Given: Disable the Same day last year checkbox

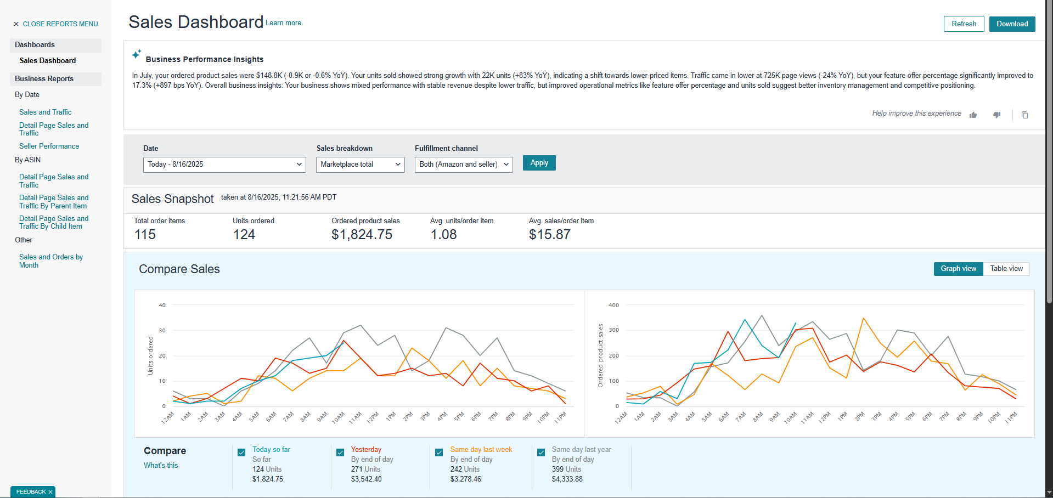Looking at the screenshot, I should point(541,452).
